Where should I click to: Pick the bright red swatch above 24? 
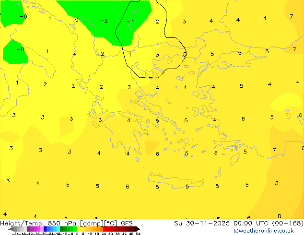(105, 229)
